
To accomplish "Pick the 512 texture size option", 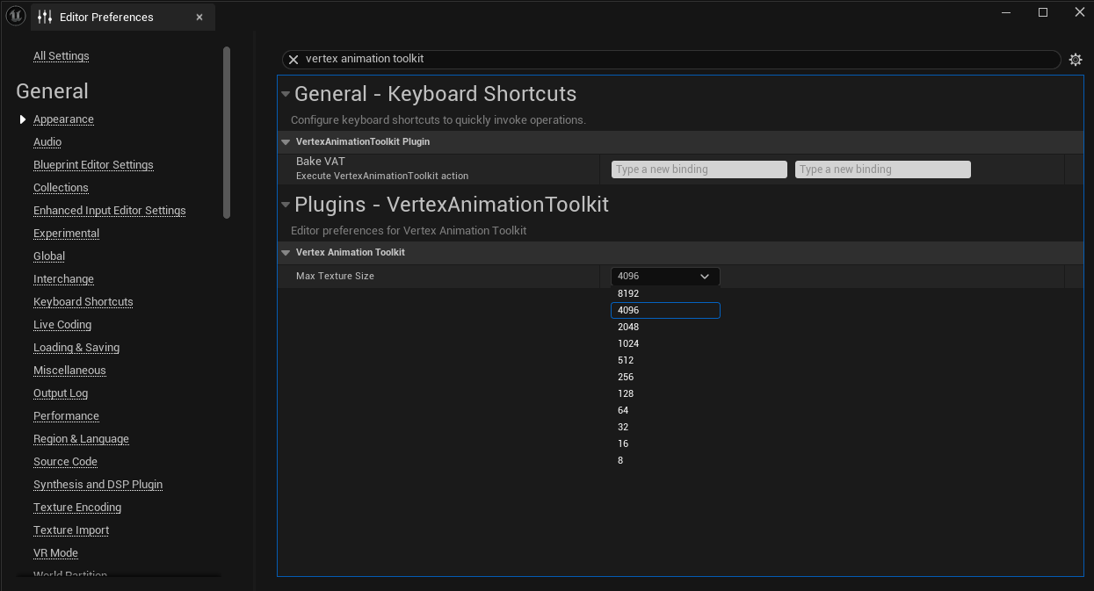I will point(665,360).
